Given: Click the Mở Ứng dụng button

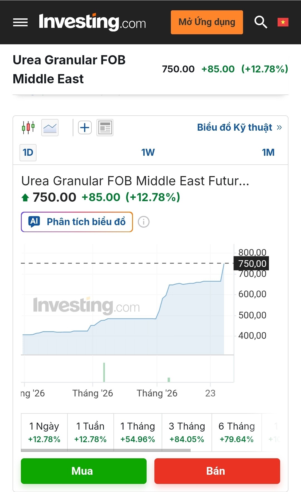Looking at the screenshot, I should tap(207, 22).
